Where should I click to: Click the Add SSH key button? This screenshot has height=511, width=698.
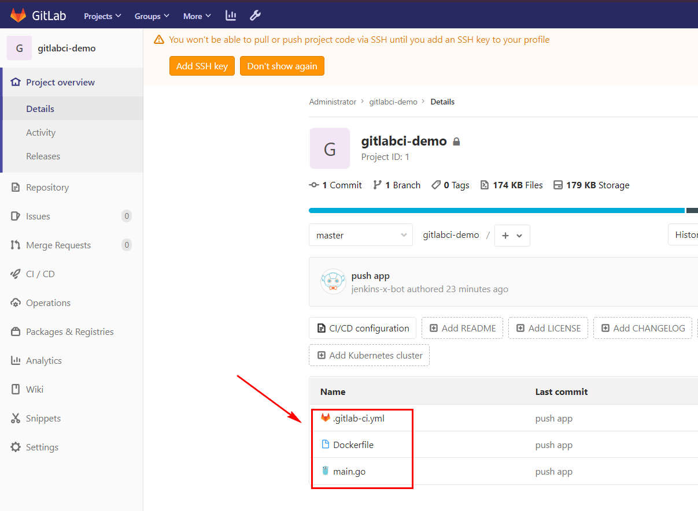click(x=202, y=66)
